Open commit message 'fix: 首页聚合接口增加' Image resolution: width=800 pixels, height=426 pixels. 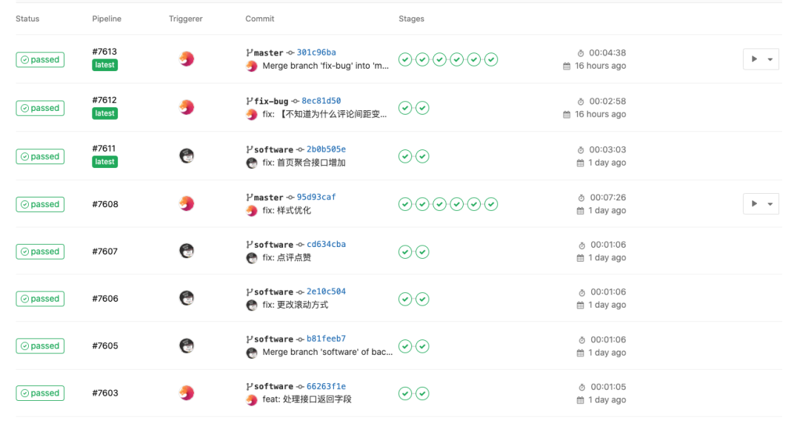click(304, 163)
